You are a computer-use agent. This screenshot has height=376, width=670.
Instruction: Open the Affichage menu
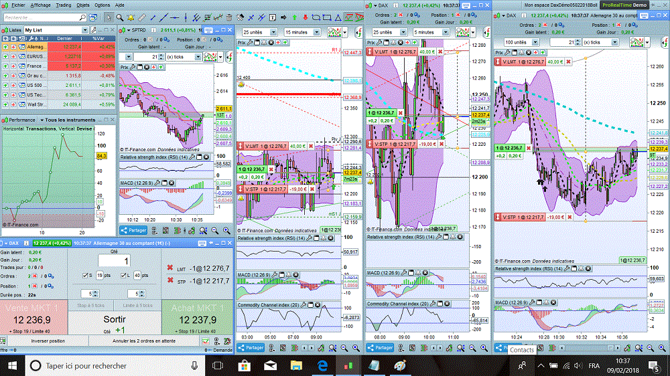pos(41,5)
